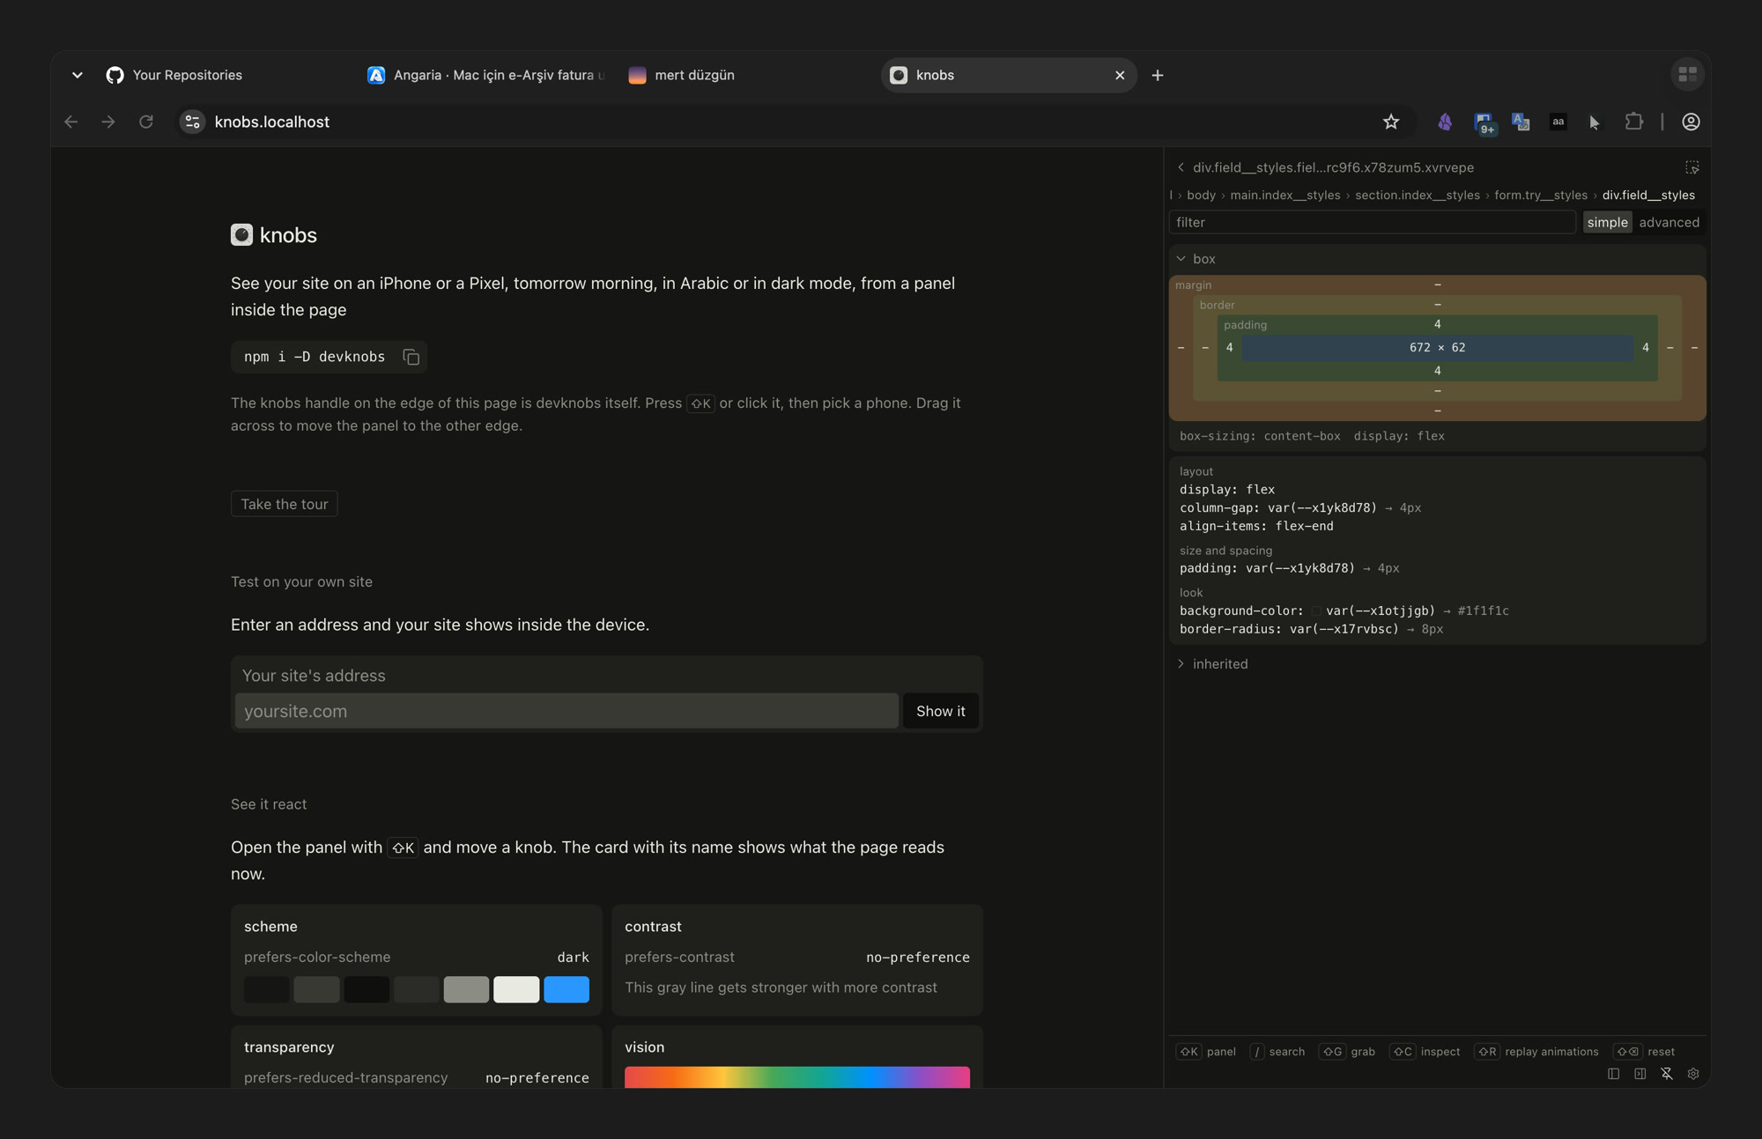Select section.index__styles in the breadcrumb
This screenshot has width=1762, height=1139.
tap(1417, 196)
